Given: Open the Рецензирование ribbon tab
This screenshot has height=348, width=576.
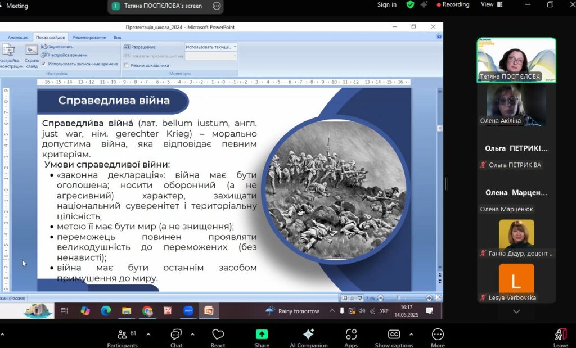Looking at the screenshot, I should click(89, 37).
